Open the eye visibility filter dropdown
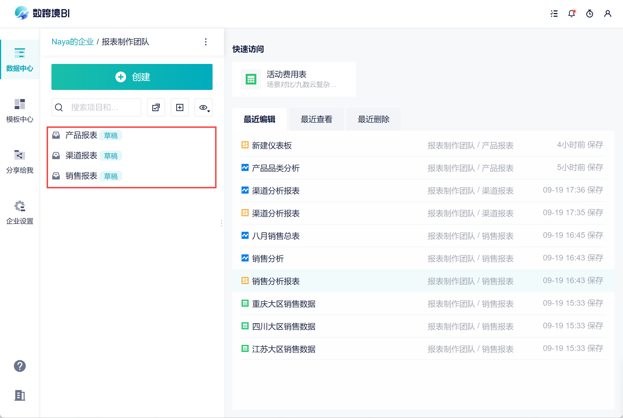Viewport: 623px width, 418px height. pyautogui.click(x=204, y=107)
